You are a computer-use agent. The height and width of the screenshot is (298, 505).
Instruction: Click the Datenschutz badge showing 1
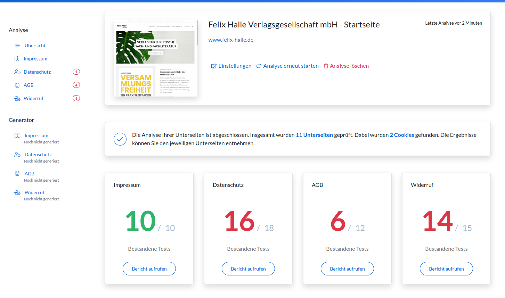[x=76, y=72]
